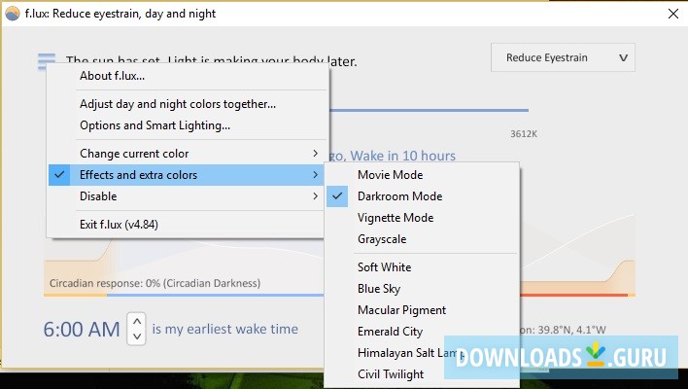
Task: Toggle Darkroom Mode off
Action: click(x=422, y=196)
